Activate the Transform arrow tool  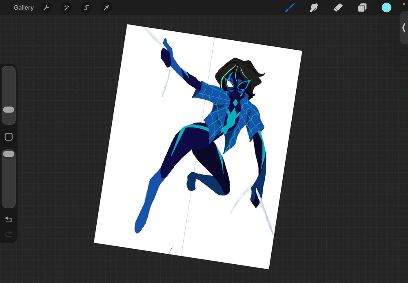[106, 8]
